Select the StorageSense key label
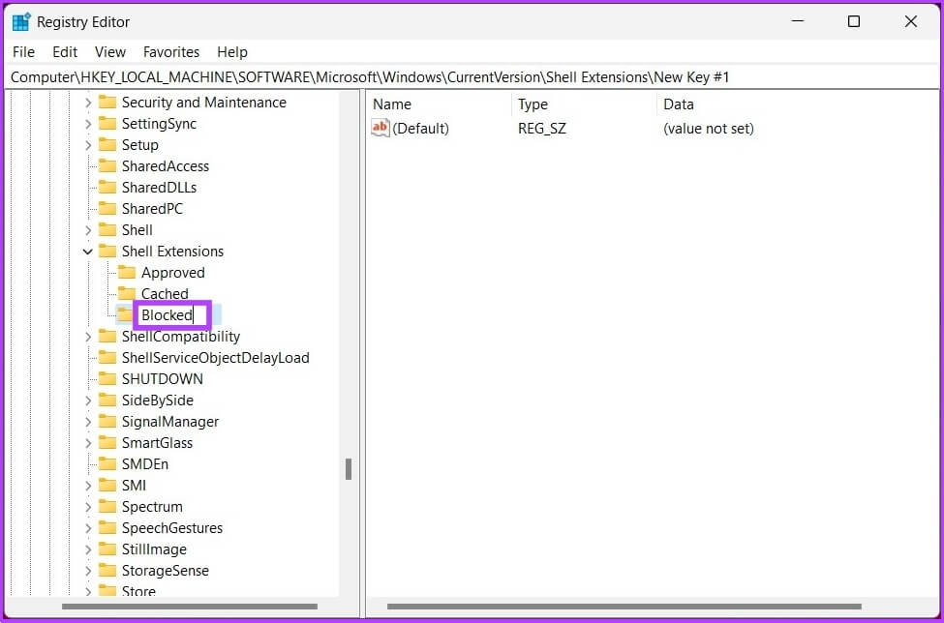 [x=165, y=571]
